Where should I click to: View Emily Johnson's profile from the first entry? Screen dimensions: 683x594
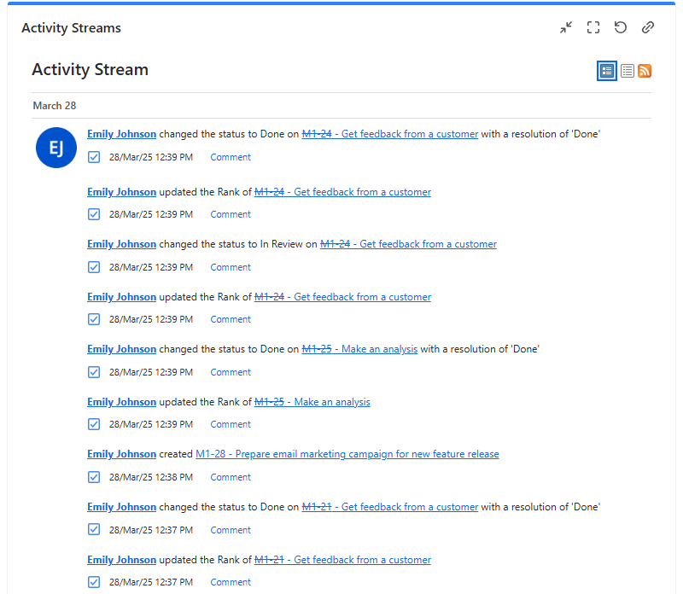121,133
